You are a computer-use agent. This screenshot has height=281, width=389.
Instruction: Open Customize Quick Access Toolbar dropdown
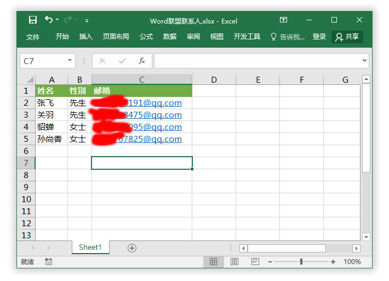87,21
